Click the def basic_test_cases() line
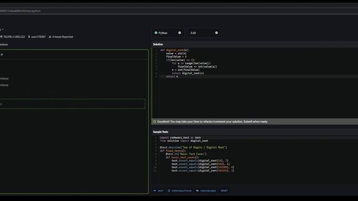The width and height of the screenshot is (358, 201). 182,157
